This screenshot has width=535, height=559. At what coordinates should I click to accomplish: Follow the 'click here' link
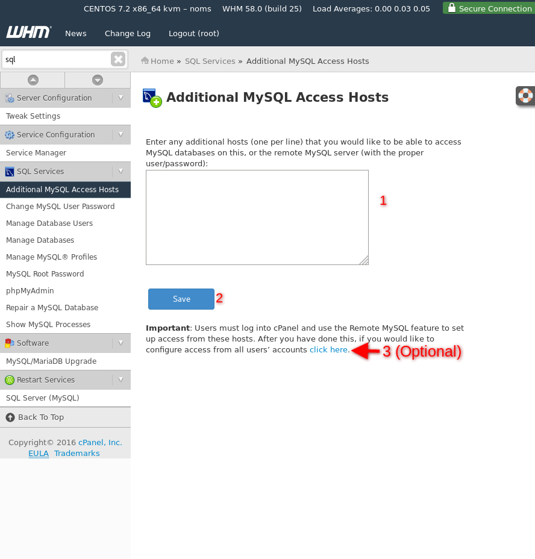(328, 350)
